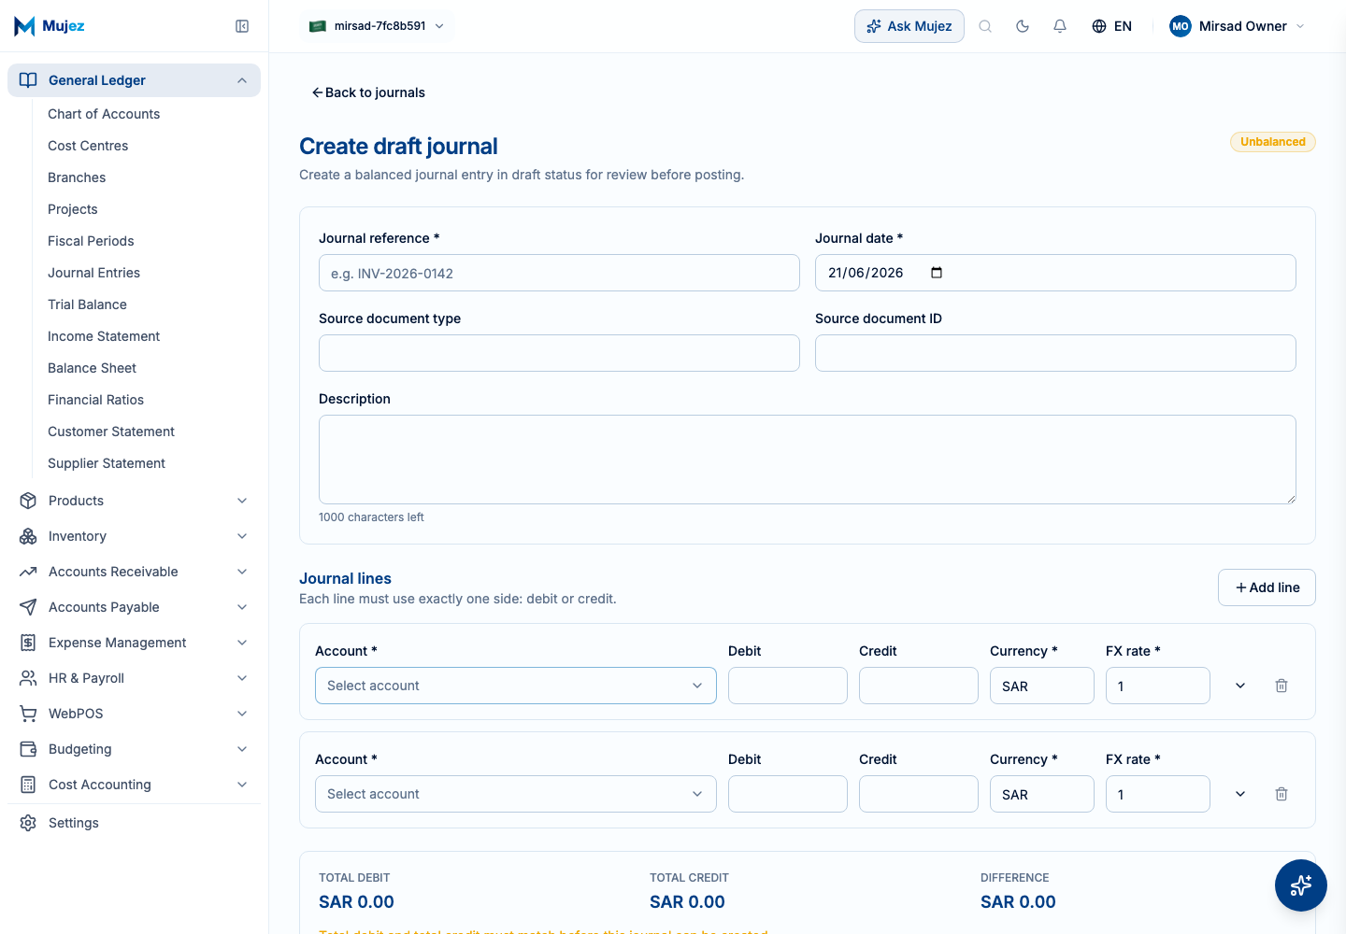
Task: Expand first journal line details chevron
Action: [1240, 686]
